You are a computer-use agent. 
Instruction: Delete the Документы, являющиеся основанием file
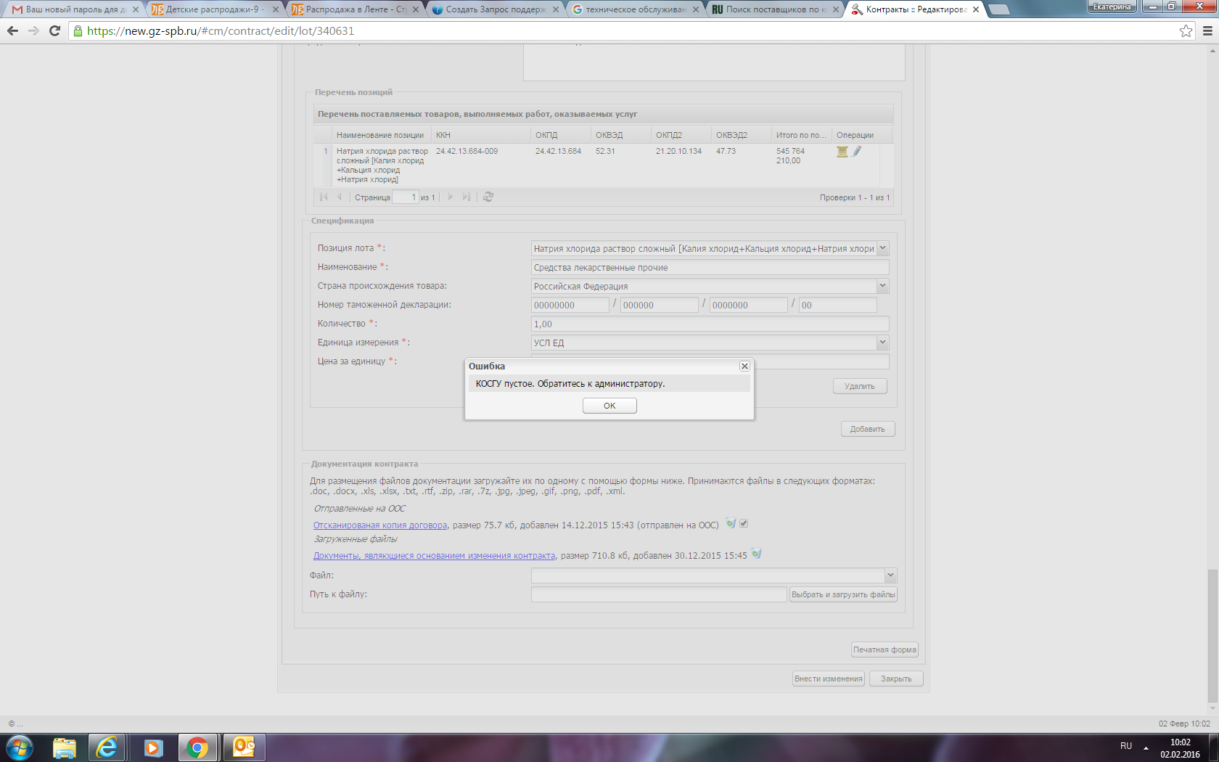click(756, 554)
